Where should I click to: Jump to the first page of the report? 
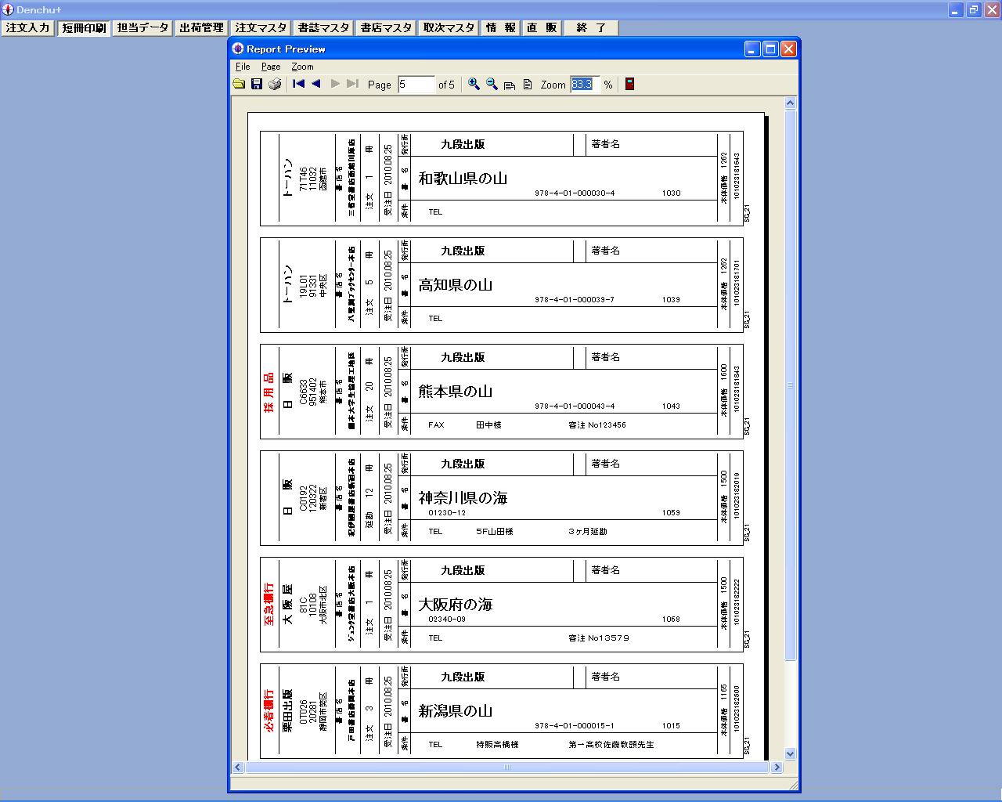(x=298, y=84)
